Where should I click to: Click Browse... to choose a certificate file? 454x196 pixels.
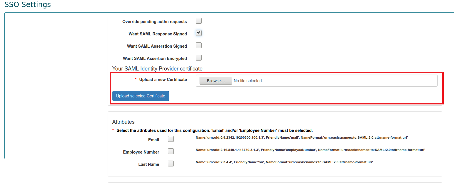click(x=216, y=81)
